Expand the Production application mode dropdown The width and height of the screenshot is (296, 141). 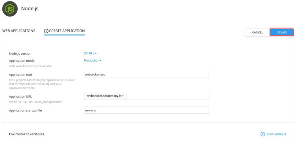(92, 61)
